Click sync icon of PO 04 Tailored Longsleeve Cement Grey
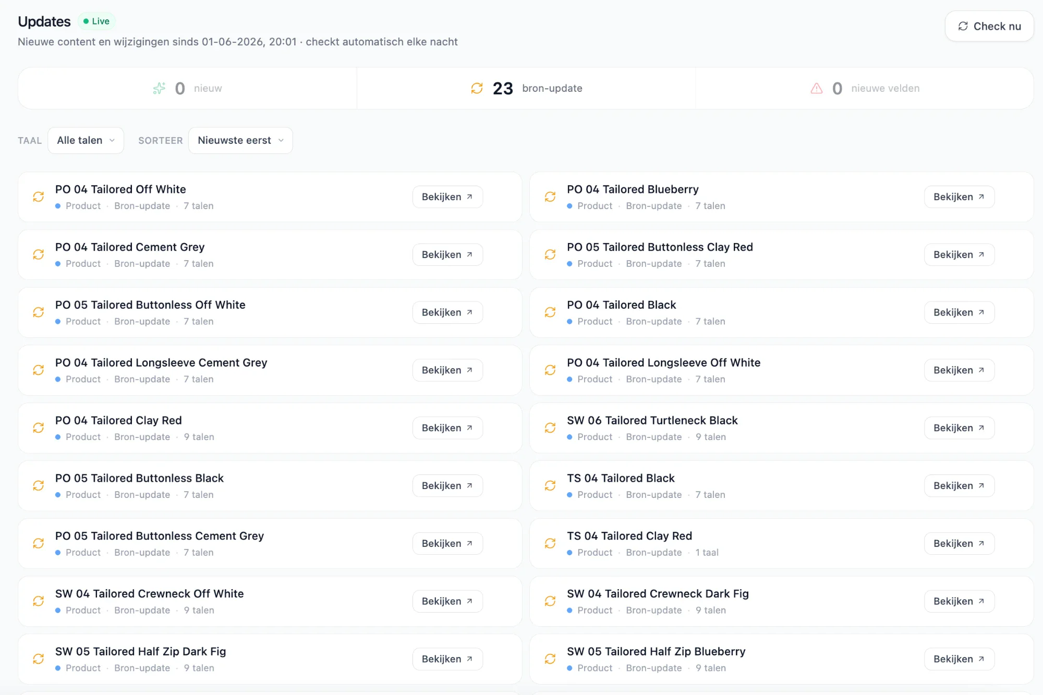Viewport: 1043px width, 695px height. point(39,370)
